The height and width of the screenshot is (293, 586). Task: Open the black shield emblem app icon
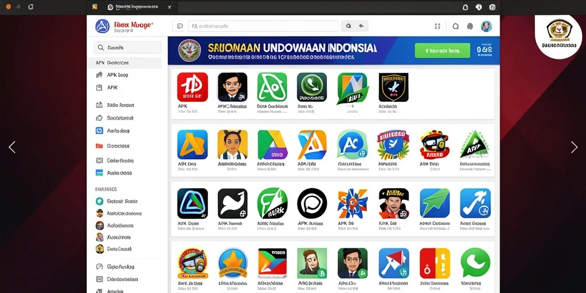tap(394, 87)
